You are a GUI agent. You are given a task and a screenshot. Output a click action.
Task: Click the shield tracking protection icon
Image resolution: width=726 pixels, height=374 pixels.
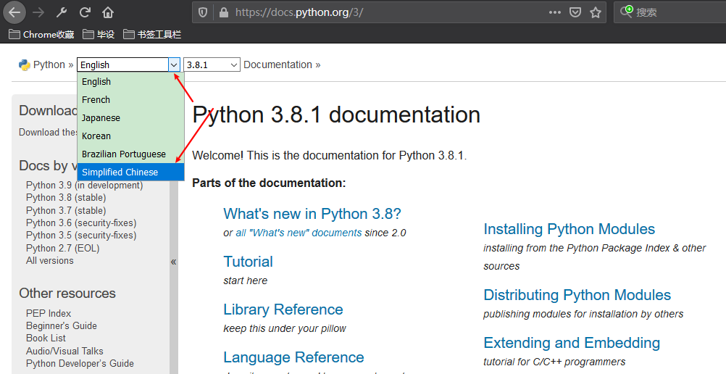click(x=203, y=12)
